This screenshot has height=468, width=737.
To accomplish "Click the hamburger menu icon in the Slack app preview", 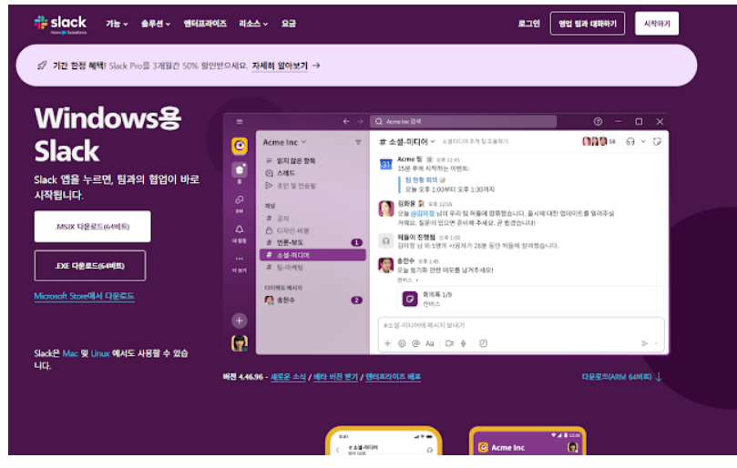I will coord(240,122).
